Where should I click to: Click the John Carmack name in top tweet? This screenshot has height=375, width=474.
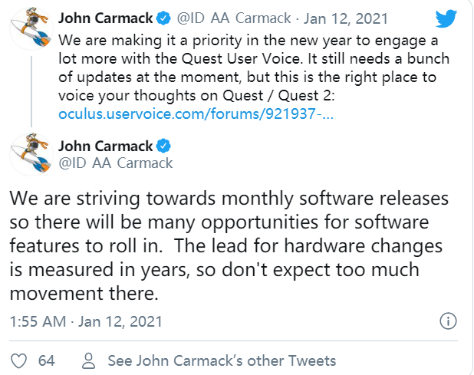(106, 16)
